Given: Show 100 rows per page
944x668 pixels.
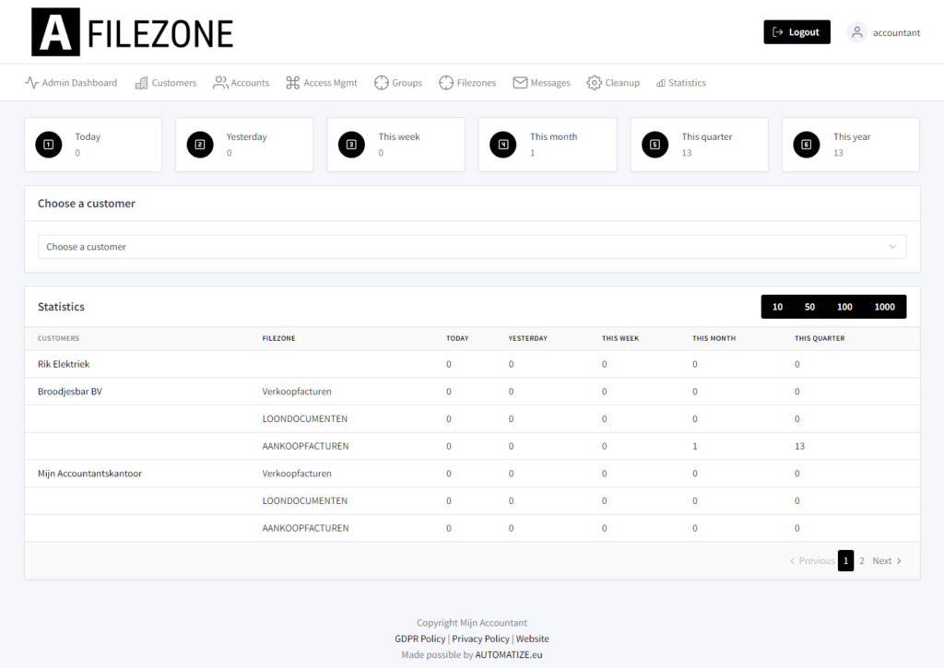Looking at the screenshot, I should (844, 307).
